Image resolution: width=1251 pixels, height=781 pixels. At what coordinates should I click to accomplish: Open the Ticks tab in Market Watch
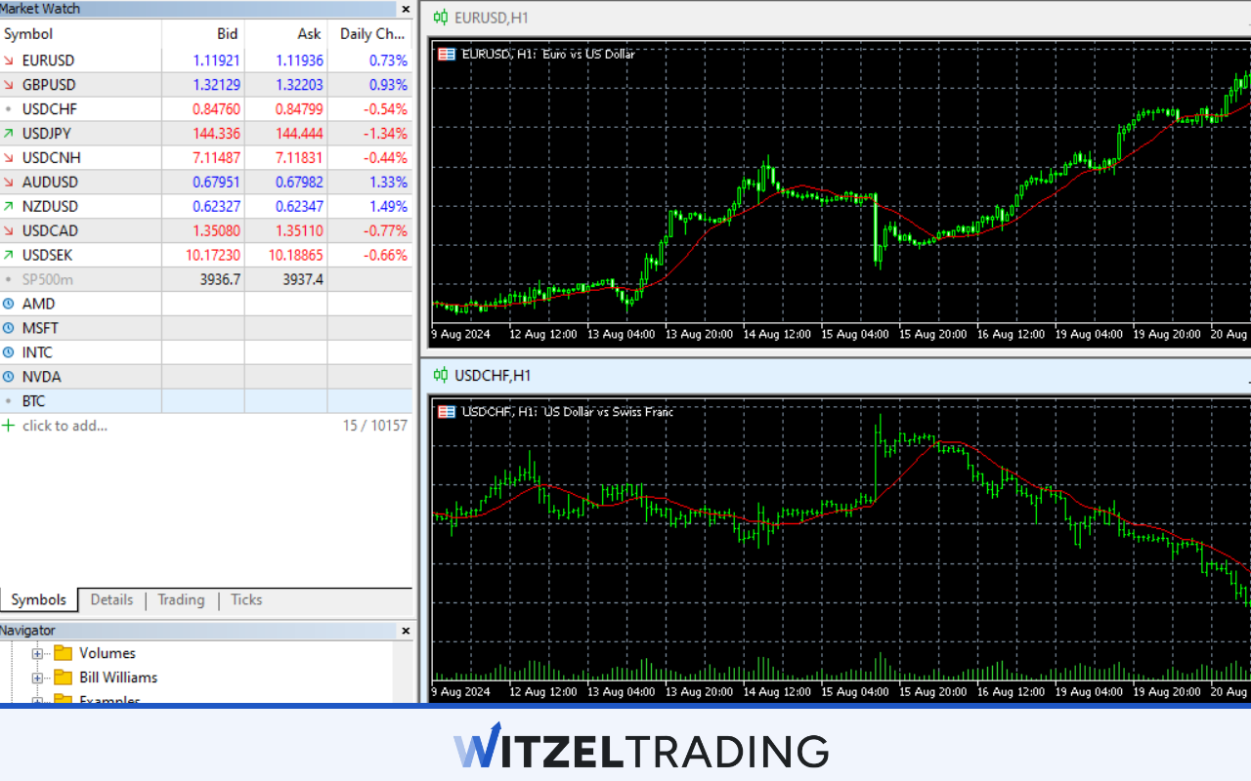(245, 599)
